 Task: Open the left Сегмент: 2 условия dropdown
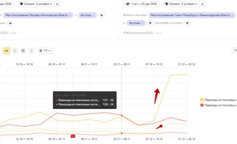36,4
